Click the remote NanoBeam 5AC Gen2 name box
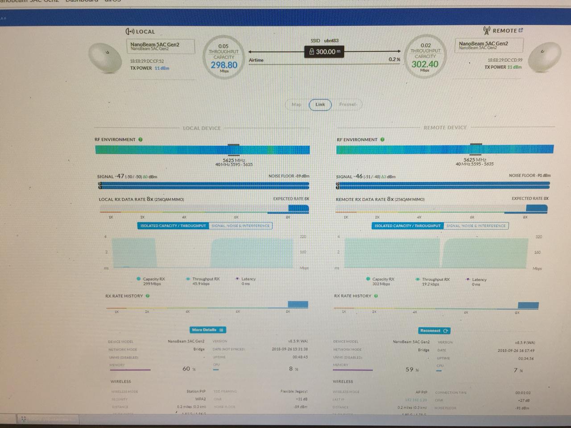Image resolution: width=571 pixels, height=428 pixels. (x=489, y=45)
